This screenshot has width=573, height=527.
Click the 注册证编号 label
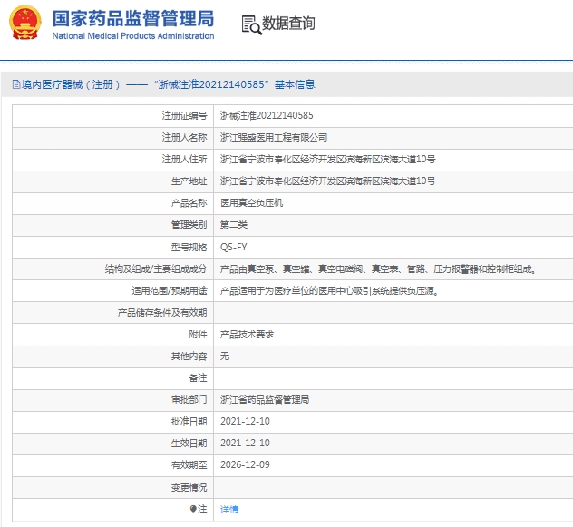185,115
